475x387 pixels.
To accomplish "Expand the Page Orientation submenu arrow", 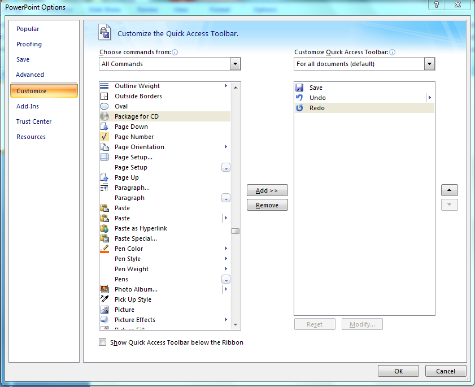I will coord(226,147).
